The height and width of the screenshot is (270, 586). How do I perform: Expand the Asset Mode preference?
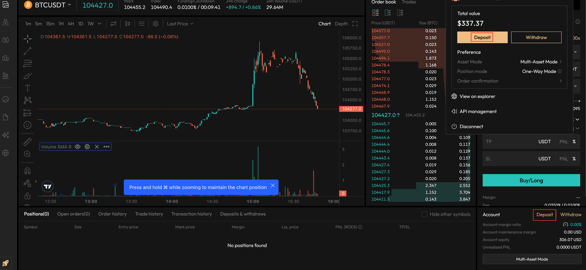(541, 62)
